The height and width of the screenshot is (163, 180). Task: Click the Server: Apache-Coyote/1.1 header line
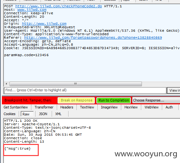tap(32, 124)
